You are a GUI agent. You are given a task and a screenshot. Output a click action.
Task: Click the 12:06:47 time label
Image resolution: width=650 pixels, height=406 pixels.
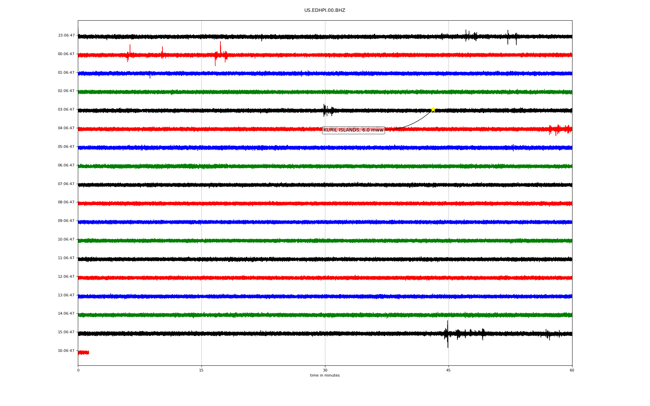tap(66, 276)
